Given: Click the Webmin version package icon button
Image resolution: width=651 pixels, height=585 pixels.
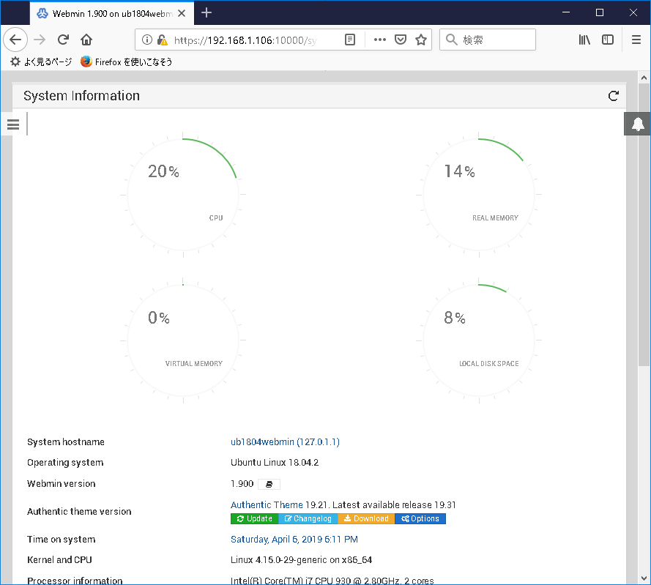Looking at the screenshot, I should click(x=269, y=484).
